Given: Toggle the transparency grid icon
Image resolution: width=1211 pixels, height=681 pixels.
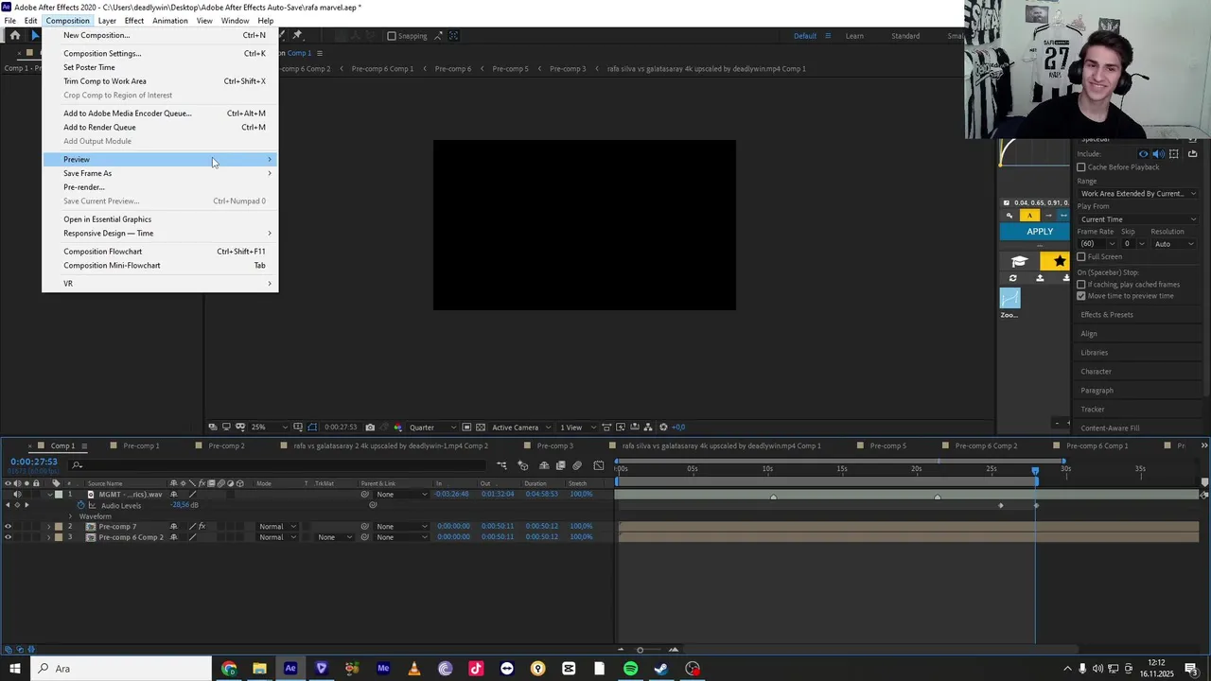Looking at the screenshot, I should coord(481,428).
